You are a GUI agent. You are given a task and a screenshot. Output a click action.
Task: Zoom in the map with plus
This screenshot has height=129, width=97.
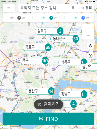(x=88, y=28)
